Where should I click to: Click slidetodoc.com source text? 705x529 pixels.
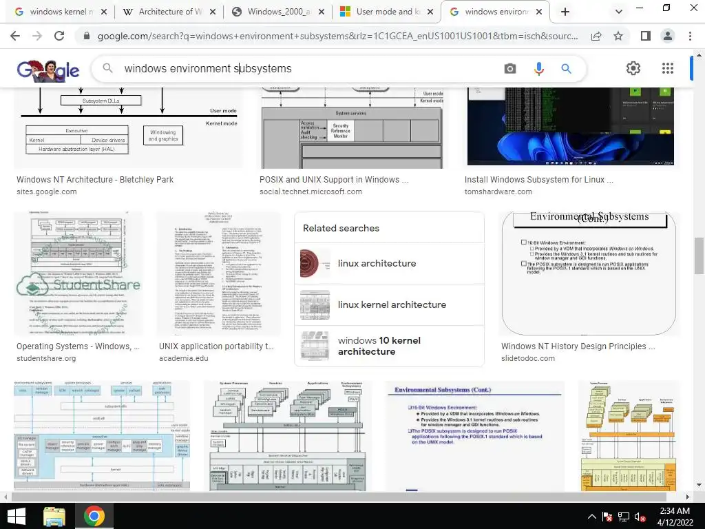[x=528, y=358]
